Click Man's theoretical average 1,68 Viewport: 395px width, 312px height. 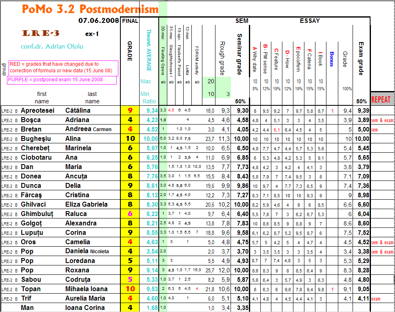152,308
